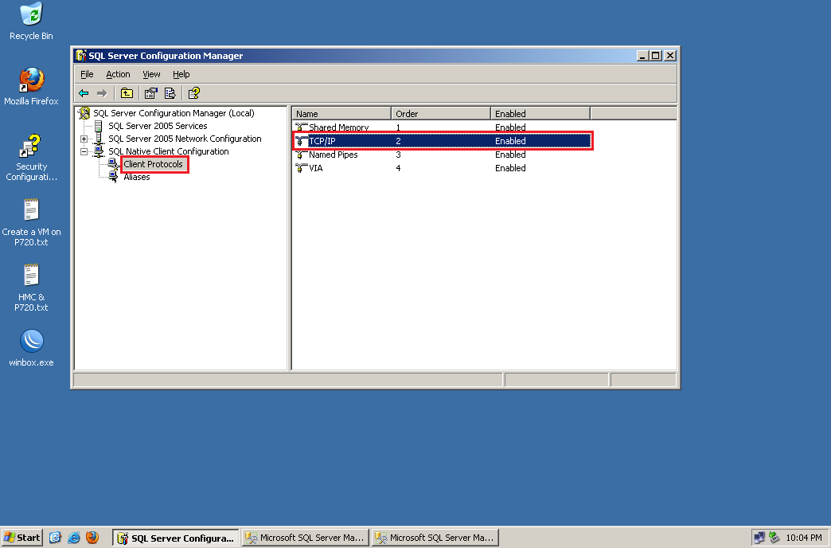Click the Shared Memory protocol icon

(x=301, y=127)
